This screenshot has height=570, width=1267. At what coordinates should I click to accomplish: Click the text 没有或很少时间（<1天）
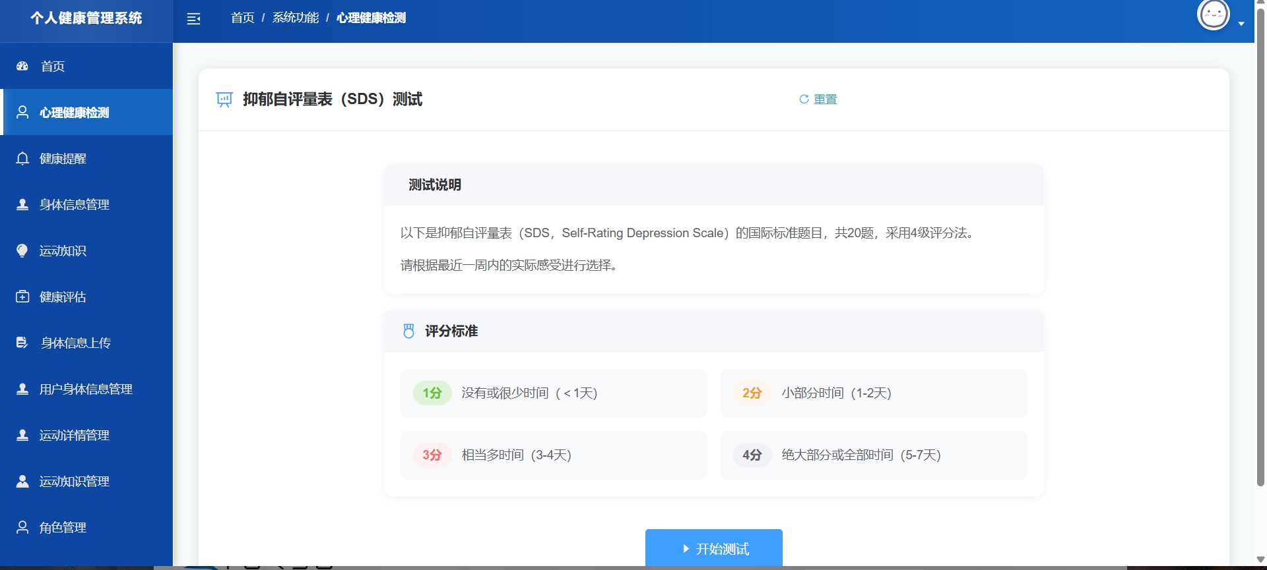529,393
